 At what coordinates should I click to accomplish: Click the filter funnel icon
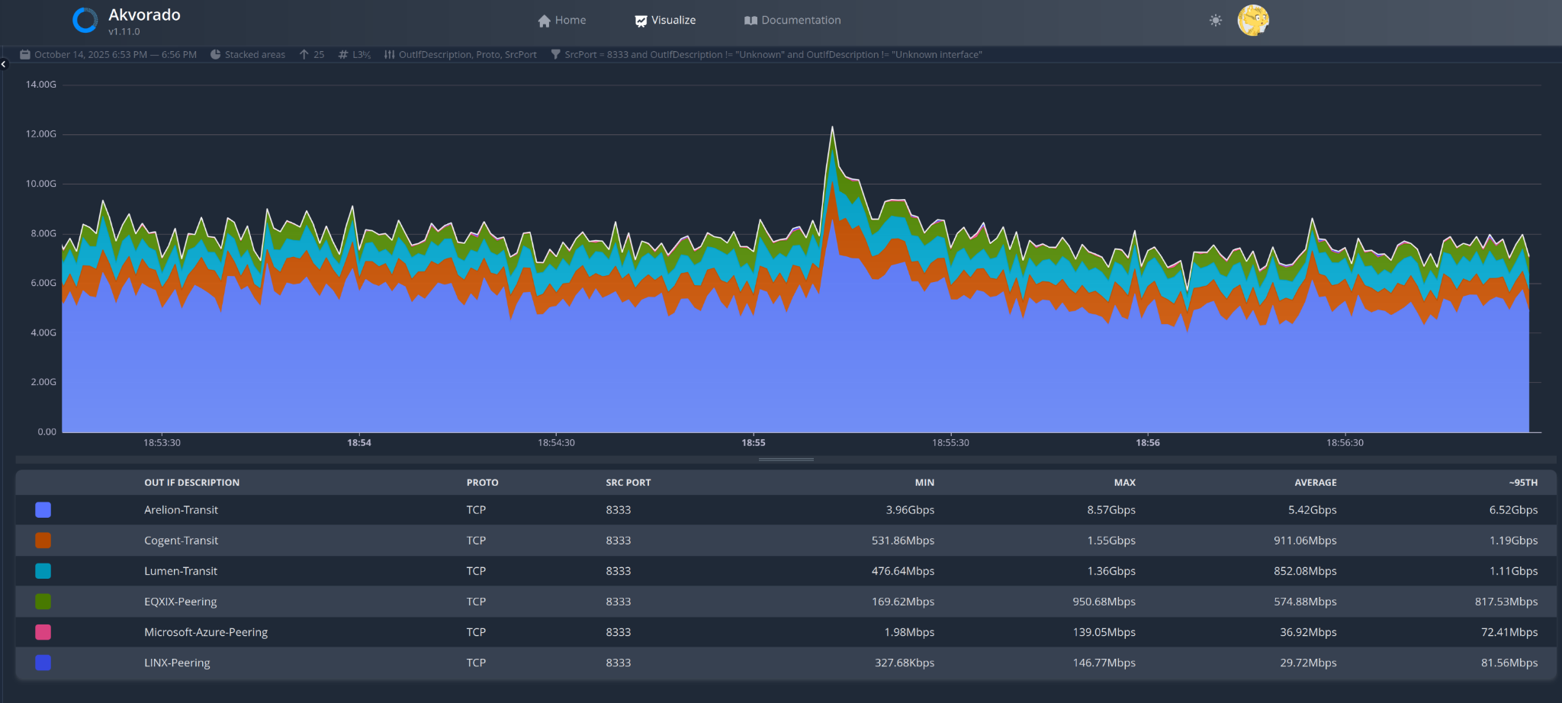(x=555, y=55)
